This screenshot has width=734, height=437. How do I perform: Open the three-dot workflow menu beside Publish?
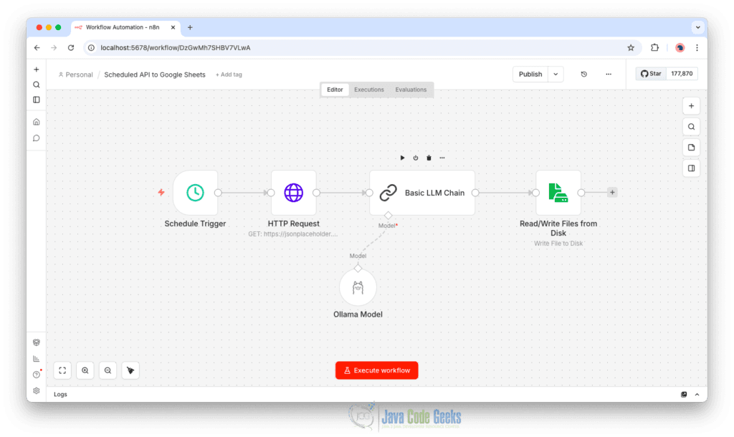coord(609,74)
